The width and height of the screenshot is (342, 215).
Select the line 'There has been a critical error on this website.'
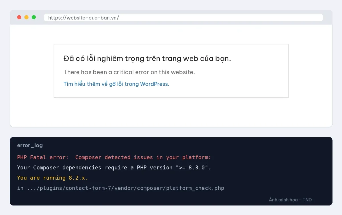click(129, 72)
